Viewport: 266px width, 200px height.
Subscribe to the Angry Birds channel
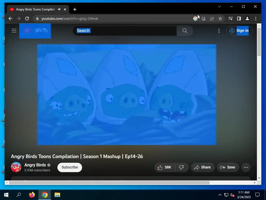[70, 167]
